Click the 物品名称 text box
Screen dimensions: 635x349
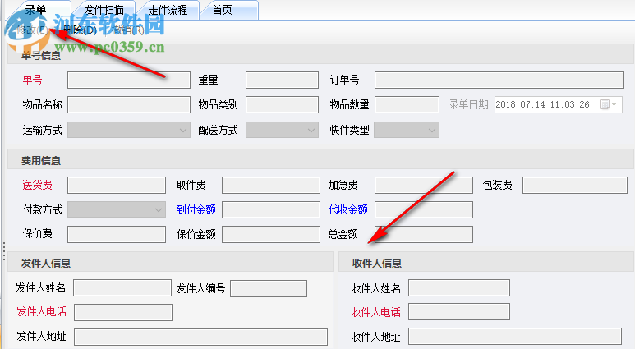pyautogui.click(x=129, y=104)
